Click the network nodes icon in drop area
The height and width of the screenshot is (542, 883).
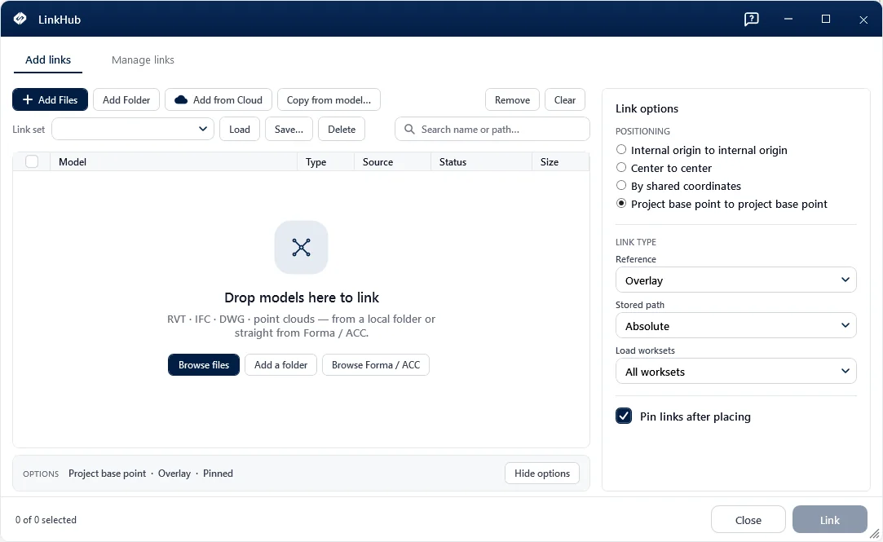[x=302, y=247]
